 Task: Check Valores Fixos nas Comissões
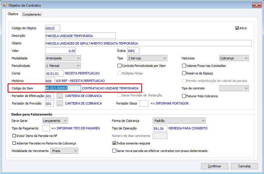pos(184,65)
